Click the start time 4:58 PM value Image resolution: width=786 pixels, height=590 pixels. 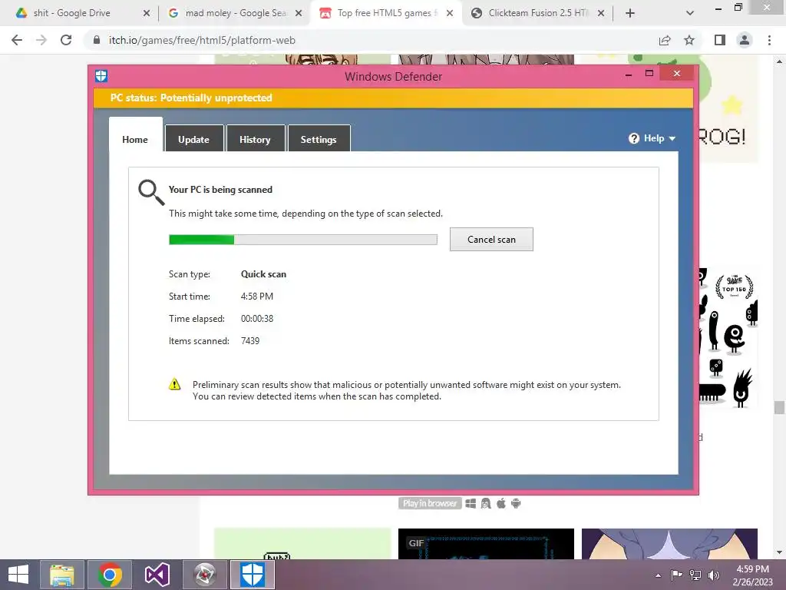tap(256, 297)
